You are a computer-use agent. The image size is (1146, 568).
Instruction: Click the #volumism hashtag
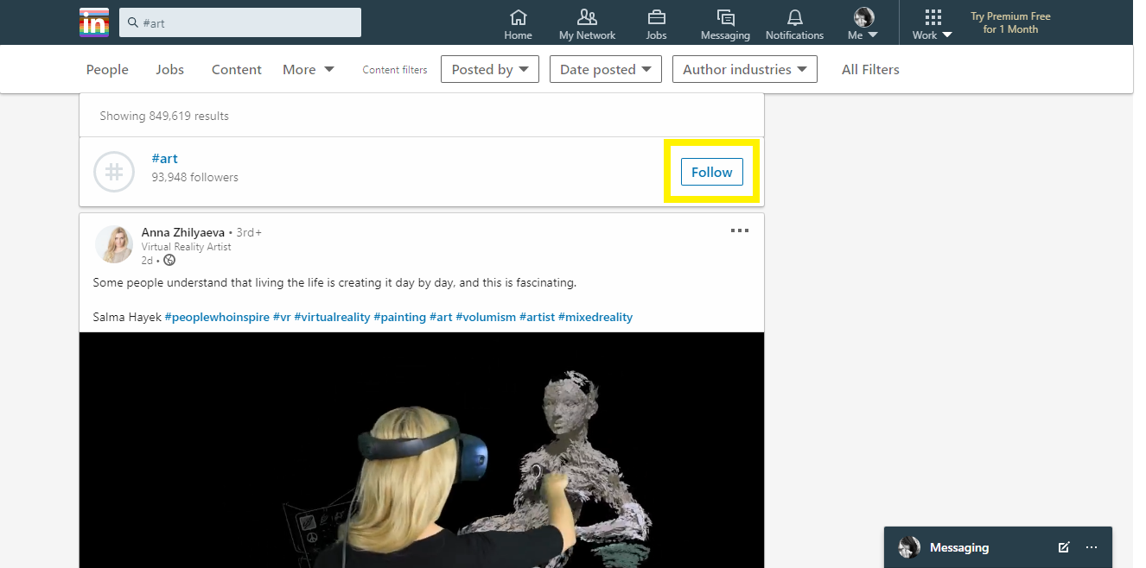click(486, 317)
